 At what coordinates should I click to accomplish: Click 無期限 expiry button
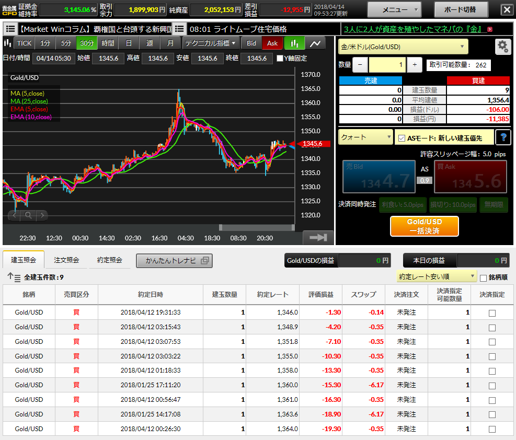coord(494,205)
